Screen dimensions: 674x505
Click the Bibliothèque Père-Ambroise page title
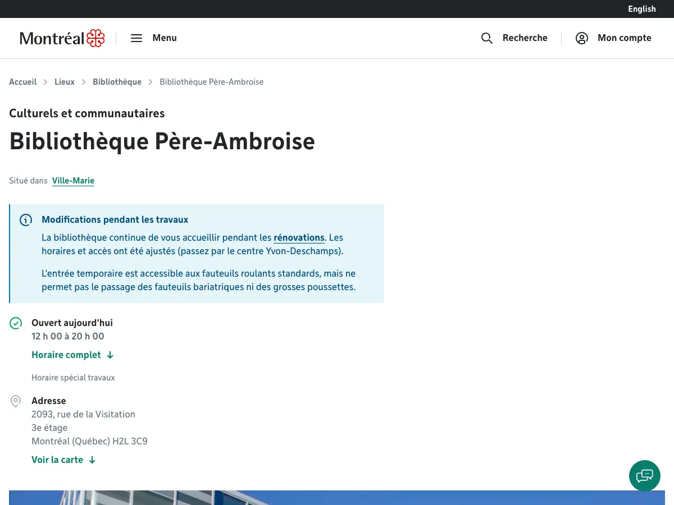click(162, 141)
